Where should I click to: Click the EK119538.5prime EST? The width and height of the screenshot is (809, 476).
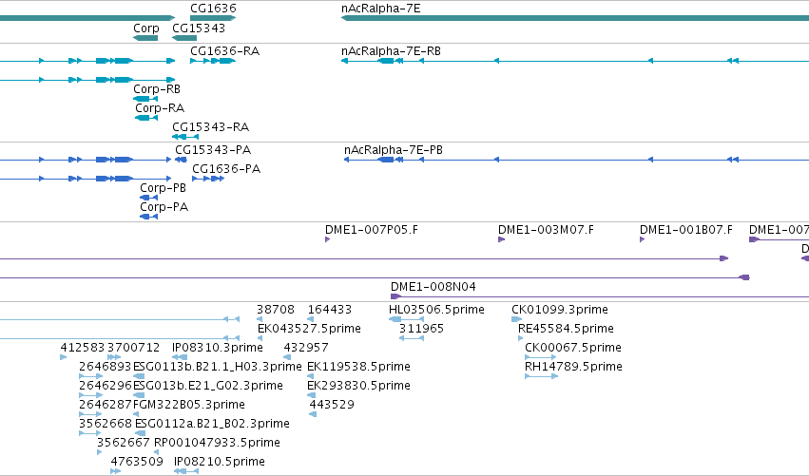click(x=310, y=376)
